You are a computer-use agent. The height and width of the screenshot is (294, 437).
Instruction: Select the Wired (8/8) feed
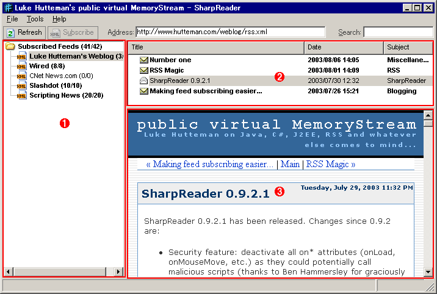pyautogui.click(x=47, y=66)
